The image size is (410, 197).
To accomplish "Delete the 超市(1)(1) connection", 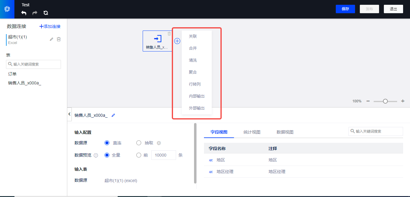I will [x=59, y=39].
